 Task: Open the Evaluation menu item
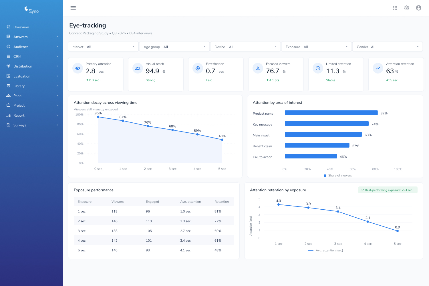click(31, 76)
